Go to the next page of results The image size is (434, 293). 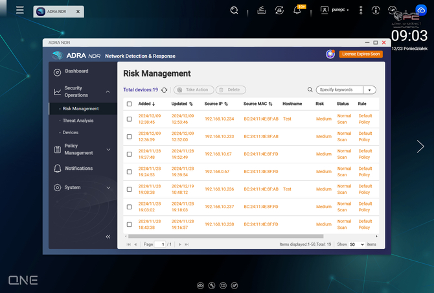click(x=180, y=244)
